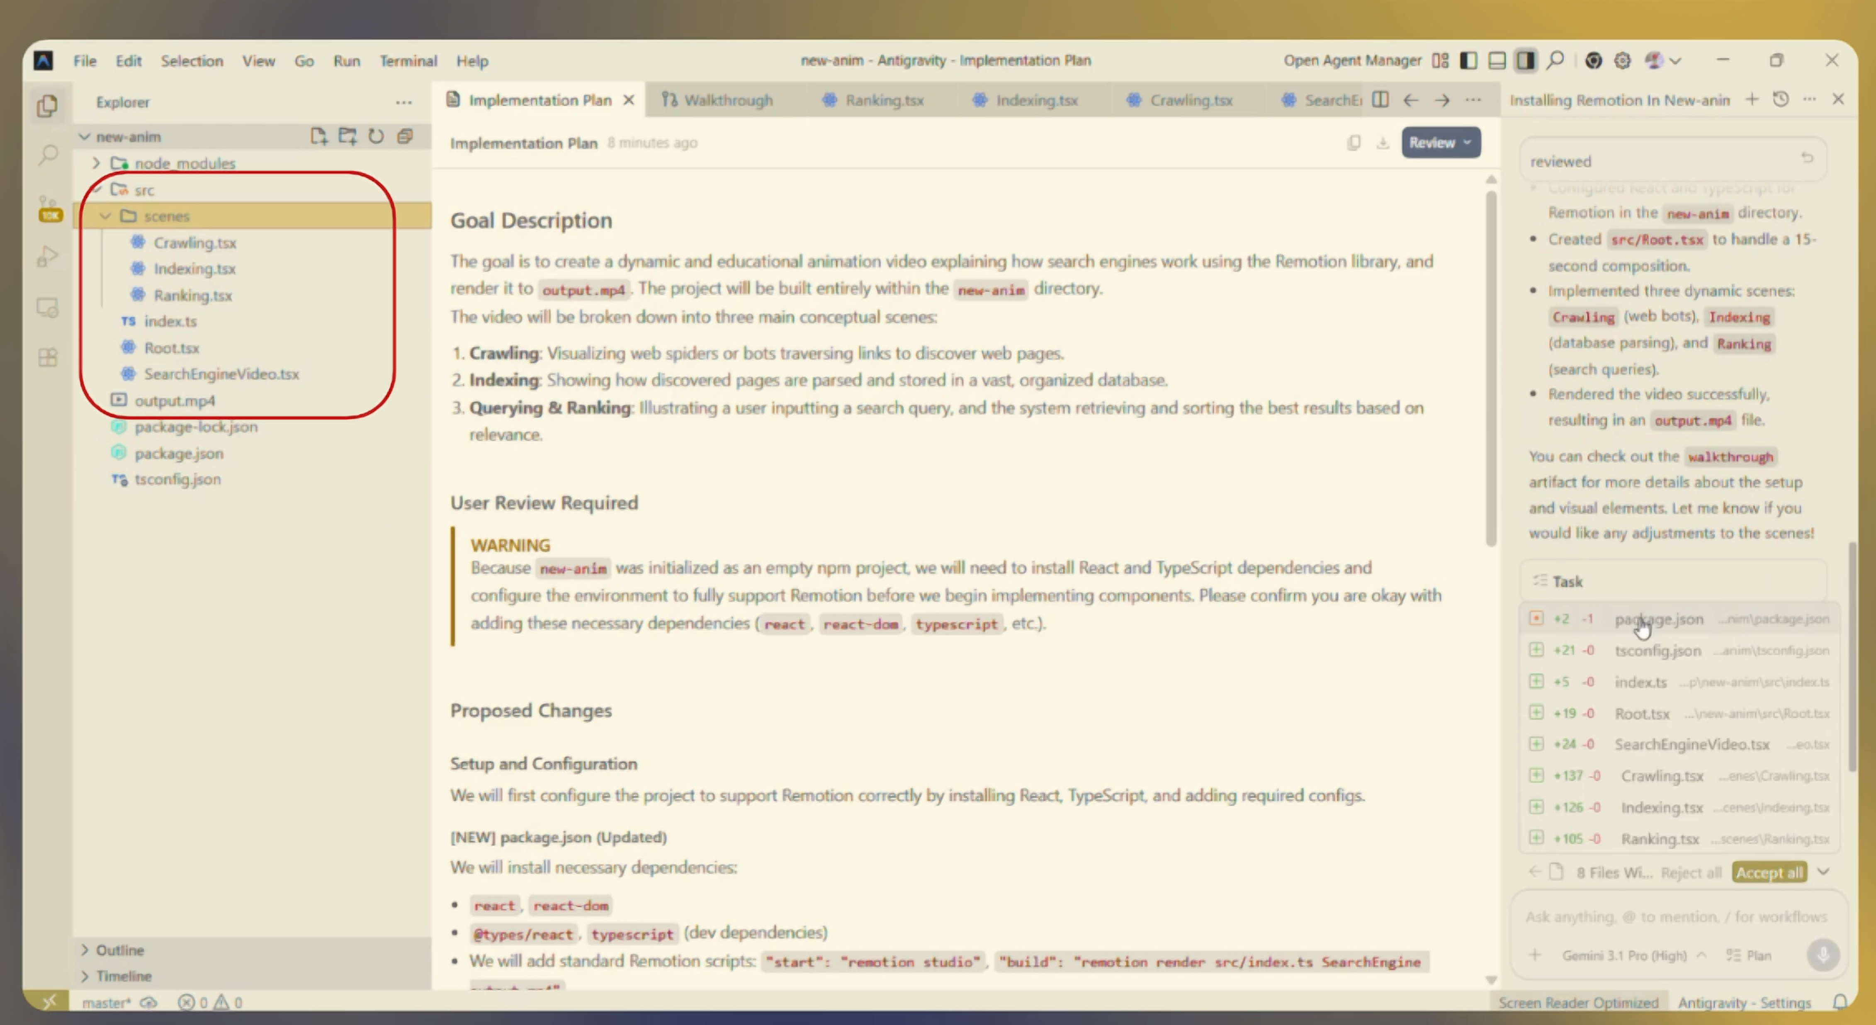Toggle the bottom panel visibility

coord(1497,61)
